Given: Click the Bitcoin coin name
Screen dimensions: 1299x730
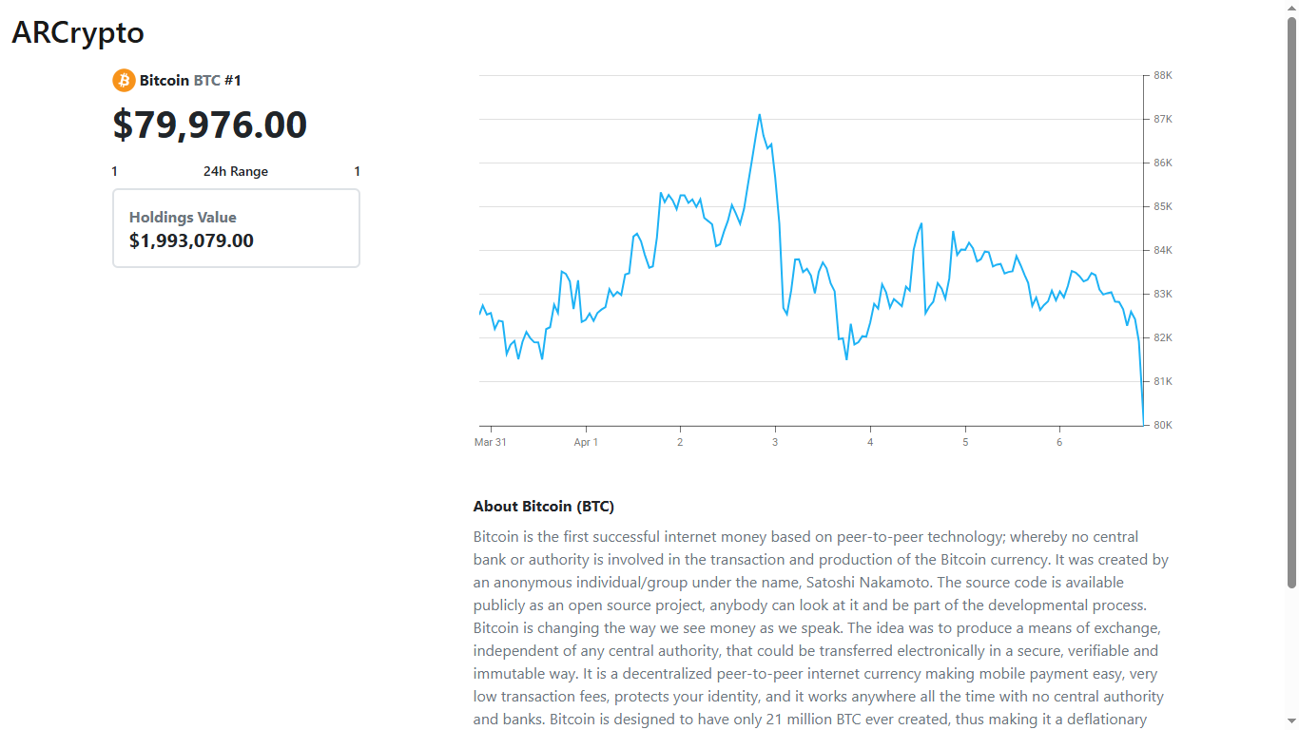Looking at the screenshot, I should pos(165,81).
